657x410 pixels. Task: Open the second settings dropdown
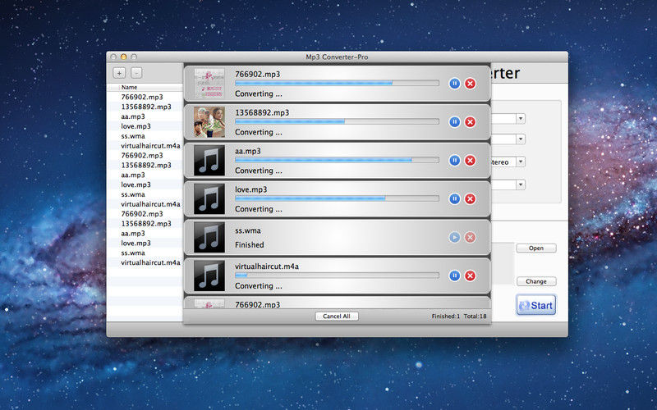click(x=521, y=139)
